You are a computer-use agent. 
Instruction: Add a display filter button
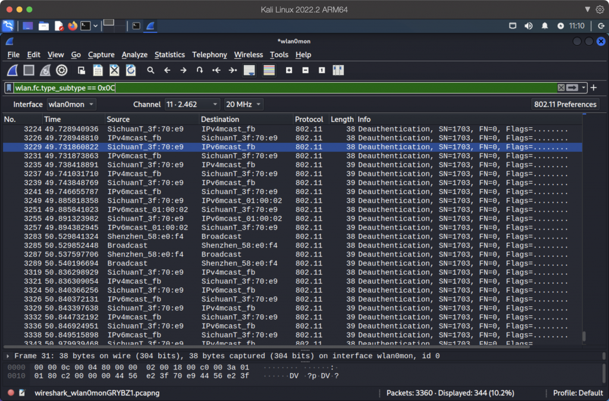click(x=594, y=88)
